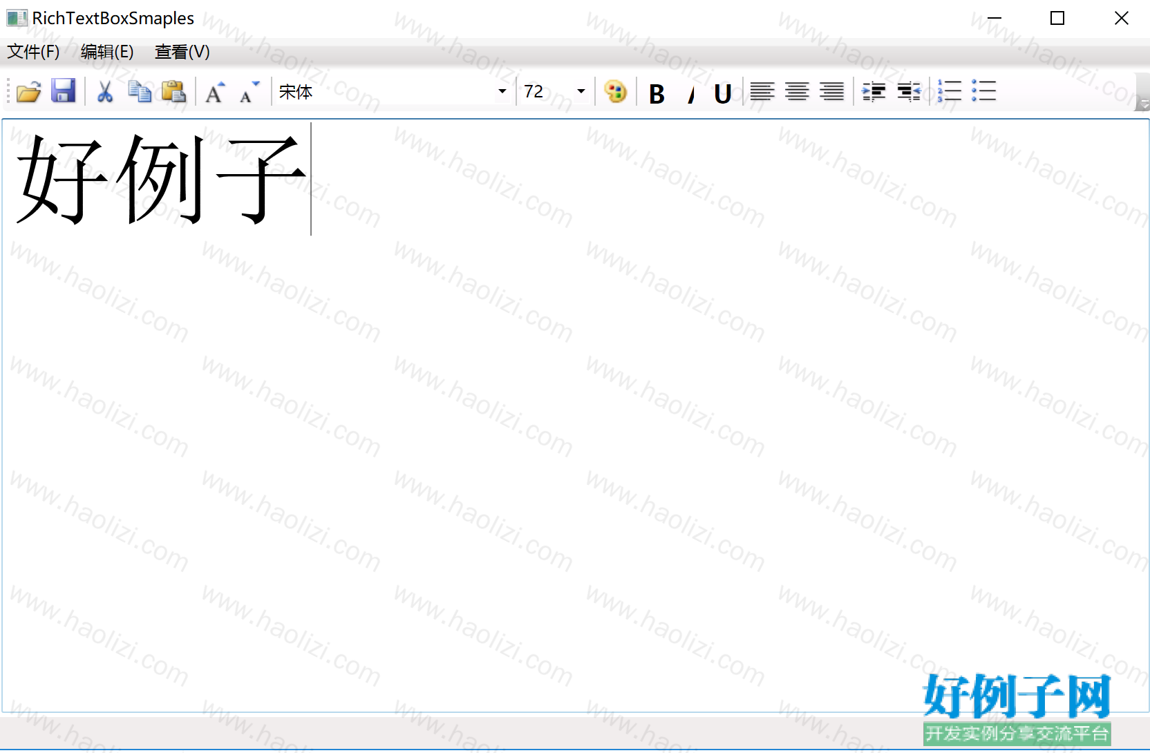Open the font color palette icon
1150x753 pixels.
615,91
